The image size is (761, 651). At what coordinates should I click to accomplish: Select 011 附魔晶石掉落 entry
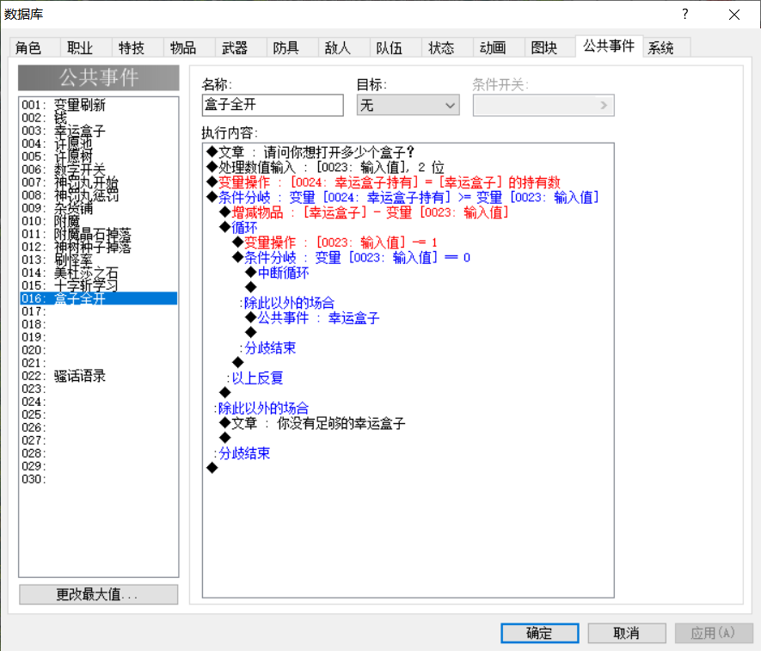(99, 234)
